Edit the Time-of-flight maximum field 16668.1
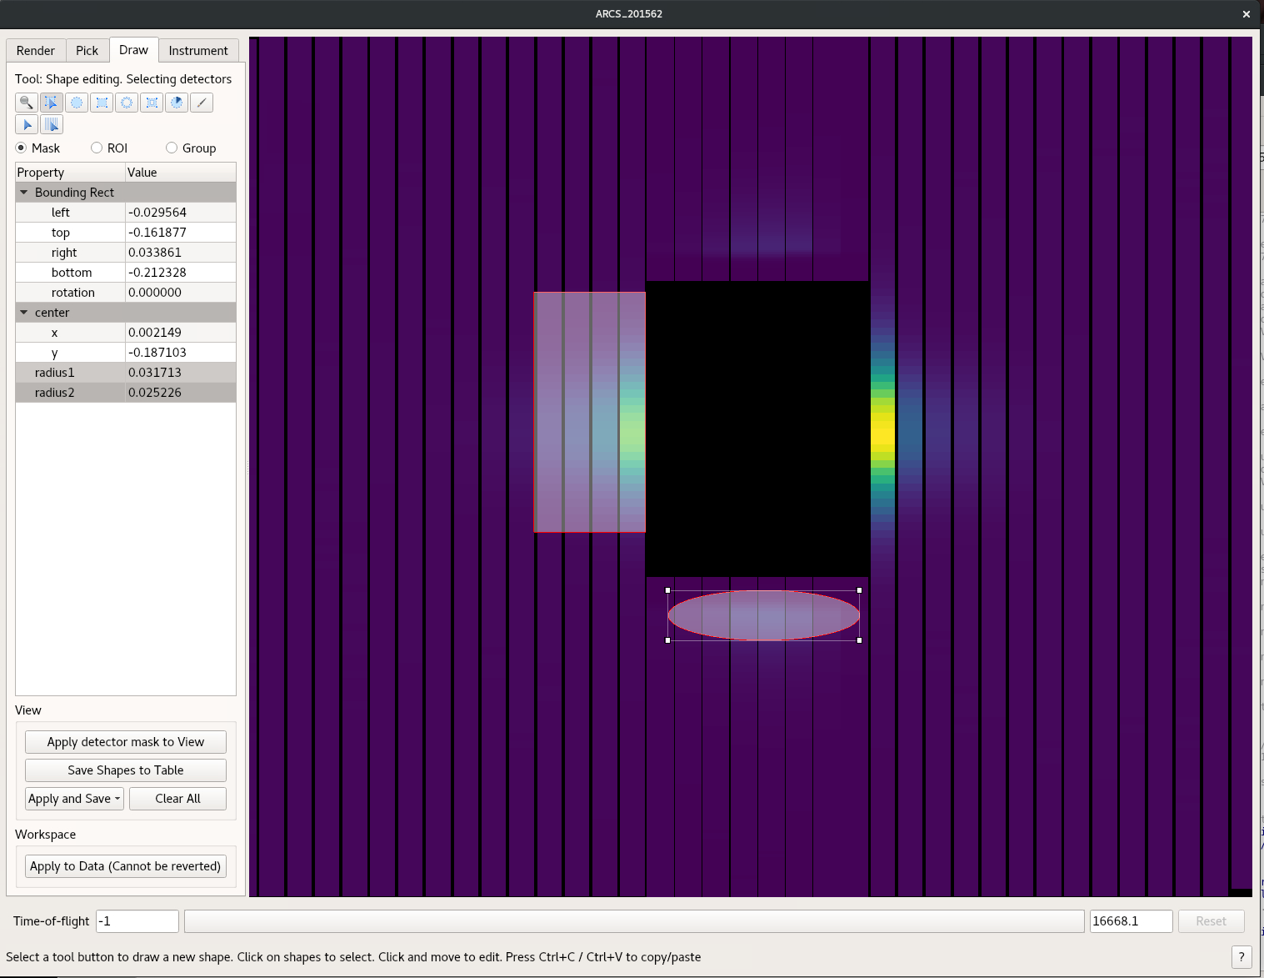The width and height of the screenshot is (1264, 978). point(1132,921)
